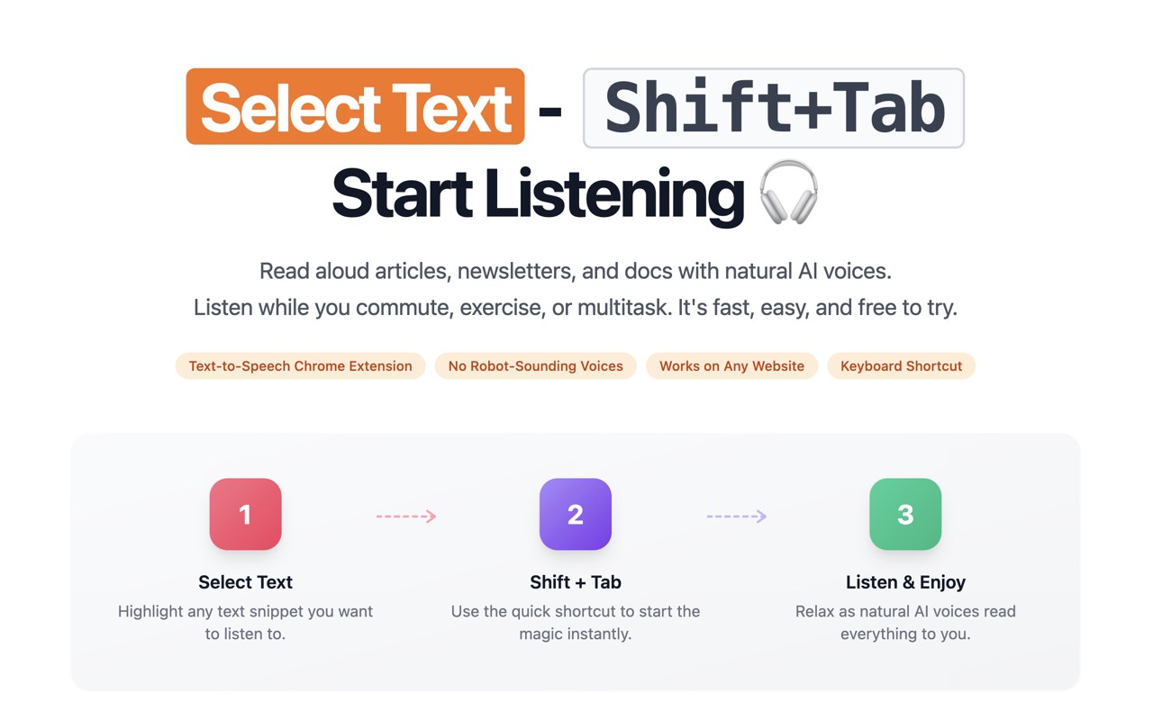Click the green number 3 step icon
Viewport: 1153px width, 720px height.
[905, 514]
